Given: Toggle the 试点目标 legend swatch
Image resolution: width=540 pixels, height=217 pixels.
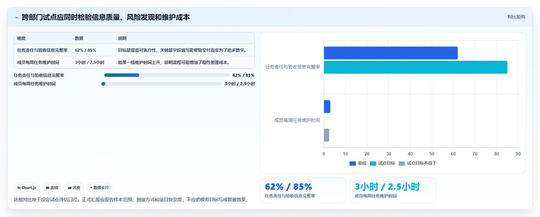Looking at the screenshot, I should pyautogui.click(x=373, y=163).
